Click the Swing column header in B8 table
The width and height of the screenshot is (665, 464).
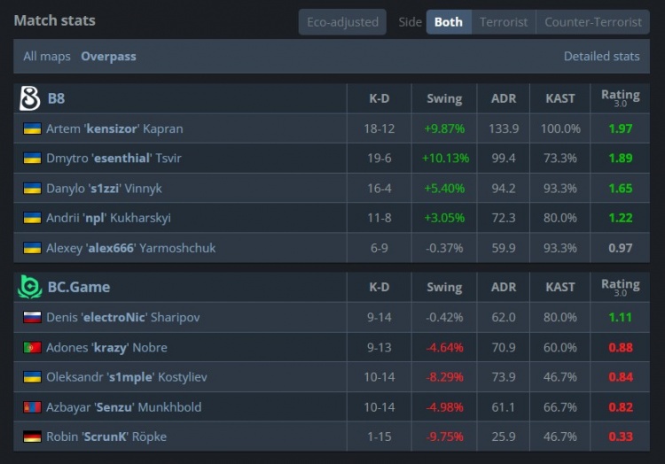[x=444, y=98]
